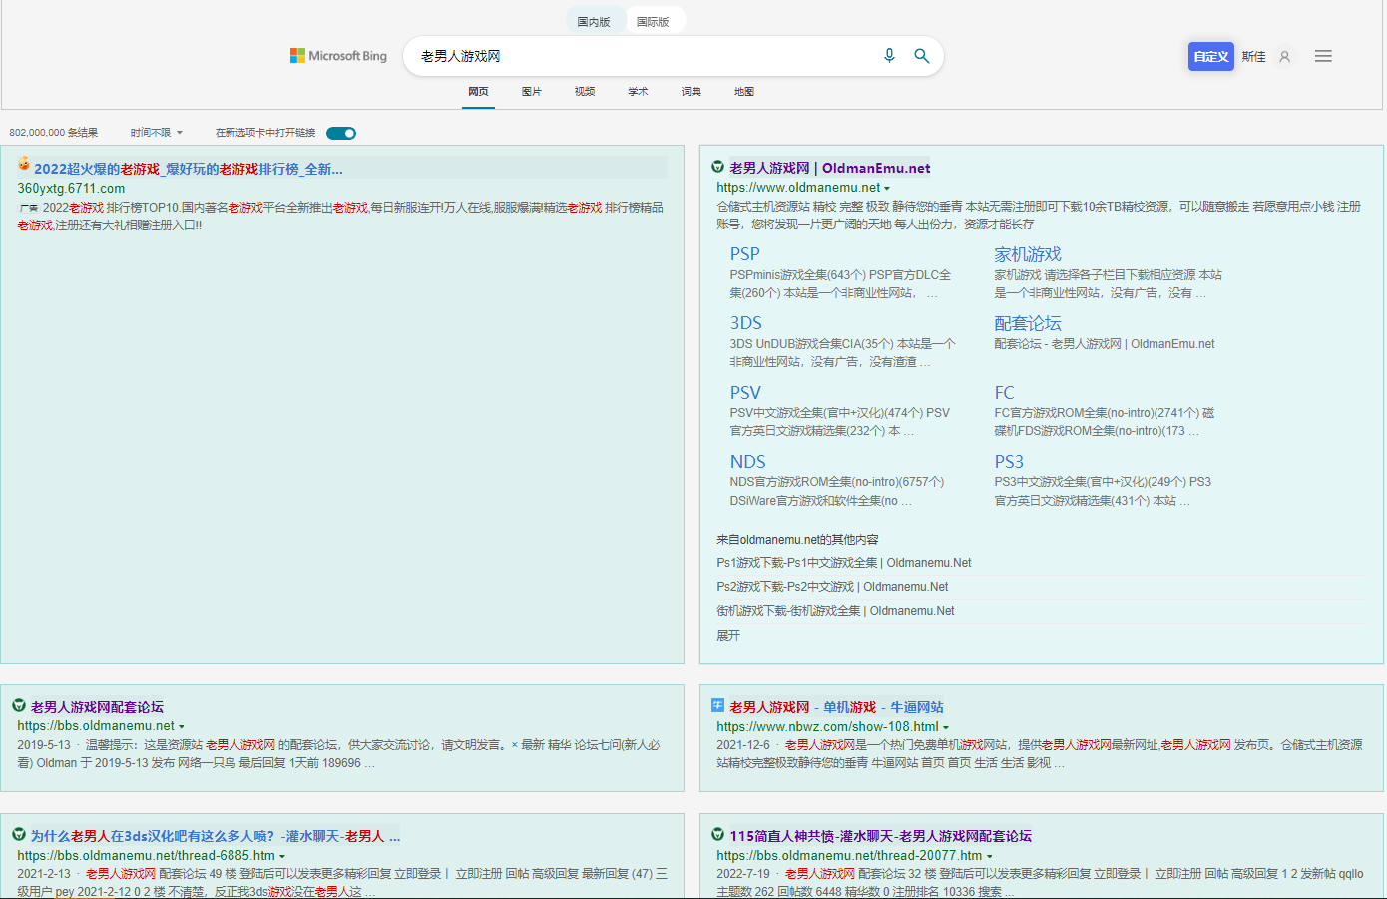This screenshot has width=1387, height=899.
Task: Expand the arrow next to https://bbs.oldmanemu.net
Action: pyautogui.click(x=181, y=727)
